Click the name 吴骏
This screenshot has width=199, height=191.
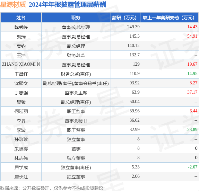[21, 102]
